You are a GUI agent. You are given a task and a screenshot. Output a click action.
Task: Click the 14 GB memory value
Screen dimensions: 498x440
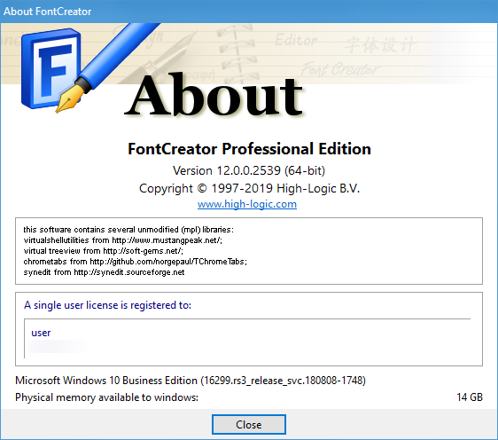tap(470, 397)
